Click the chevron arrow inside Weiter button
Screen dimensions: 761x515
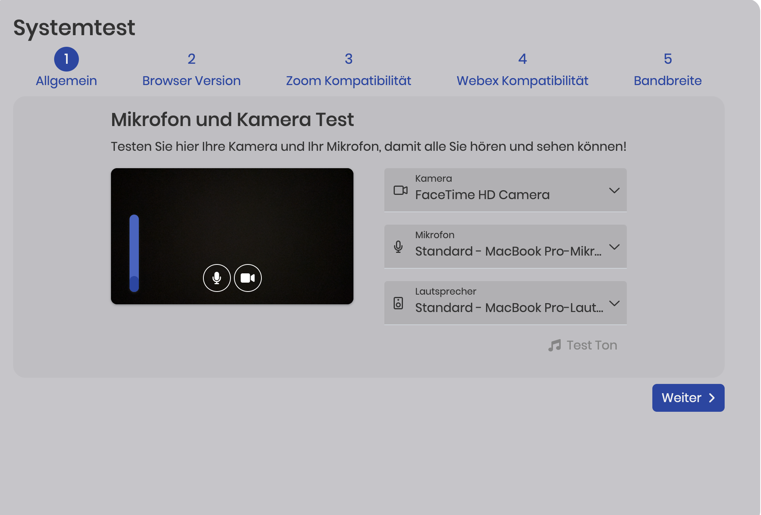click(712, 398)
